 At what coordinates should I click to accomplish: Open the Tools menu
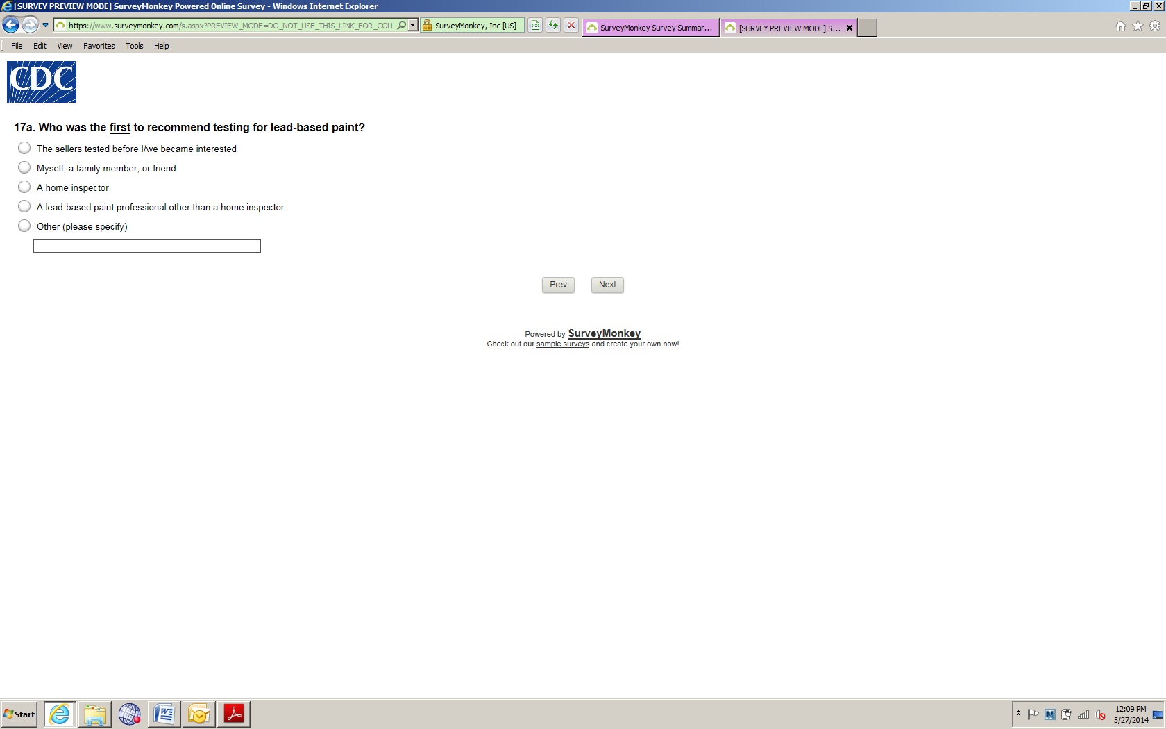coord(135,46)
